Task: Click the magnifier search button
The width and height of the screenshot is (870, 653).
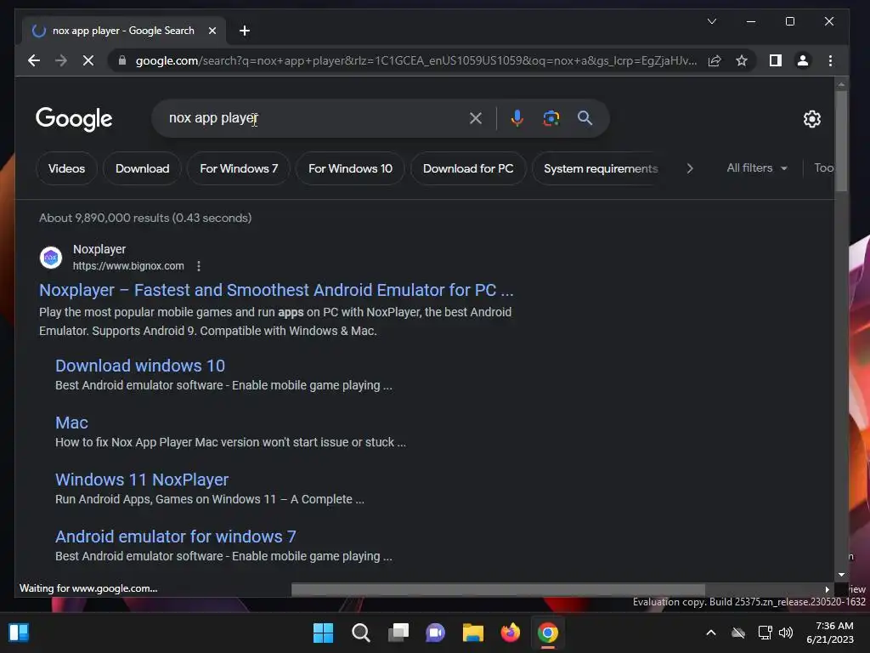Action: pos(585,118)
